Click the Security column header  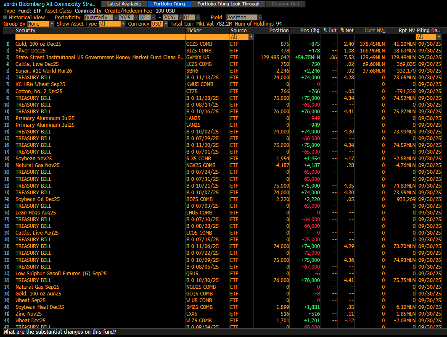100,31
